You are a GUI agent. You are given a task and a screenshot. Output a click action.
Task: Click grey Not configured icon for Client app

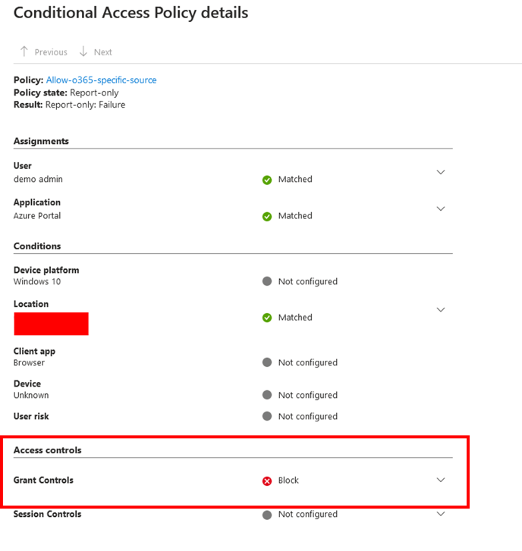click(x=267, y=363)
